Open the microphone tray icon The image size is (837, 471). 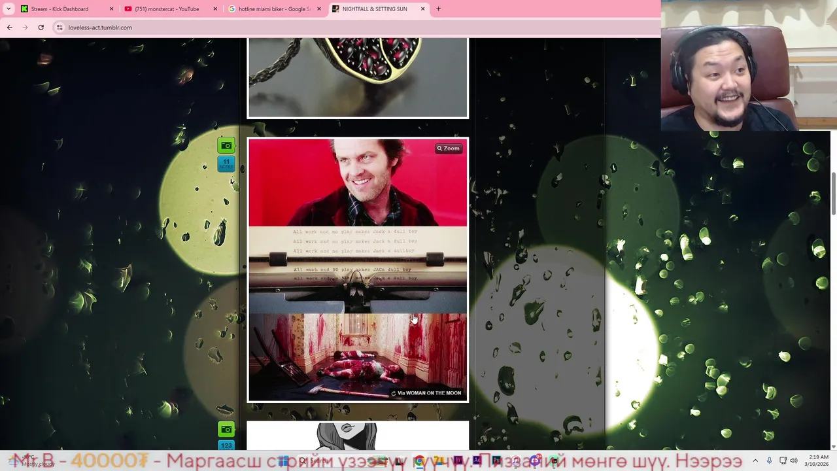pos(769,461)
